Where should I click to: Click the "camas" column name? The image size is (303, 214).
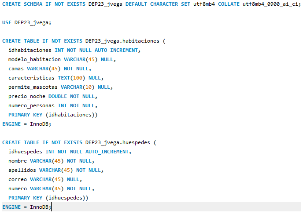coord(16,69)
